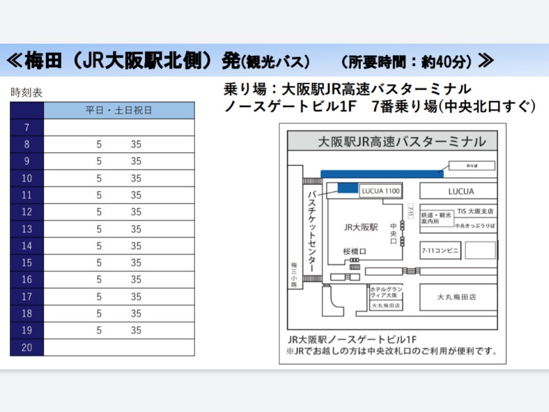
Task: Click the 桜橋口 gate label on the map
Action: [355, 251]
